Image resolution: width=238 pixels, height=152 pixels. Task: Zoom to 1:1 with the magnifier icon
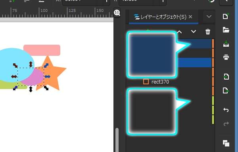[117, 13]
